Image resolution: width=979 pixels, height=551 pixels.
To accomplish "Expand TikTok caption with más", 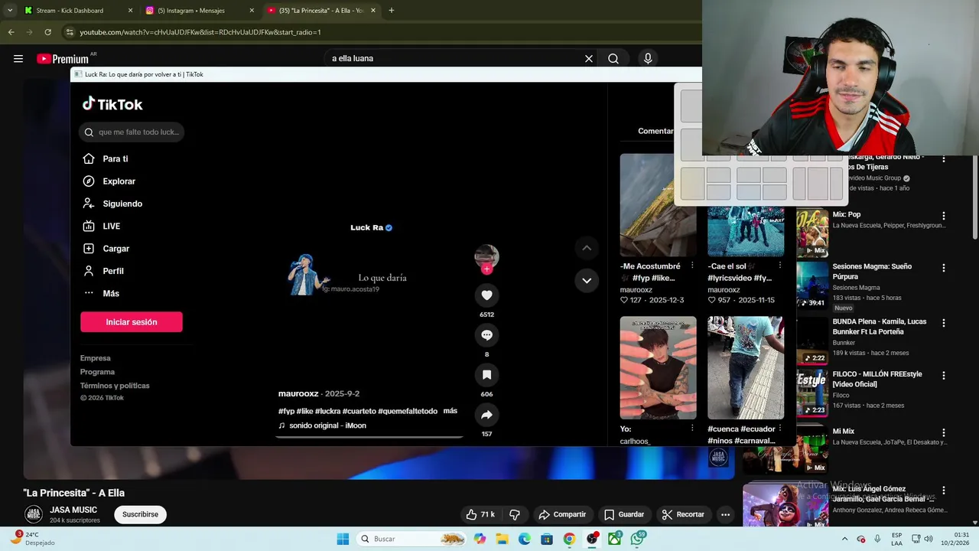I will (x=450, y=411).
